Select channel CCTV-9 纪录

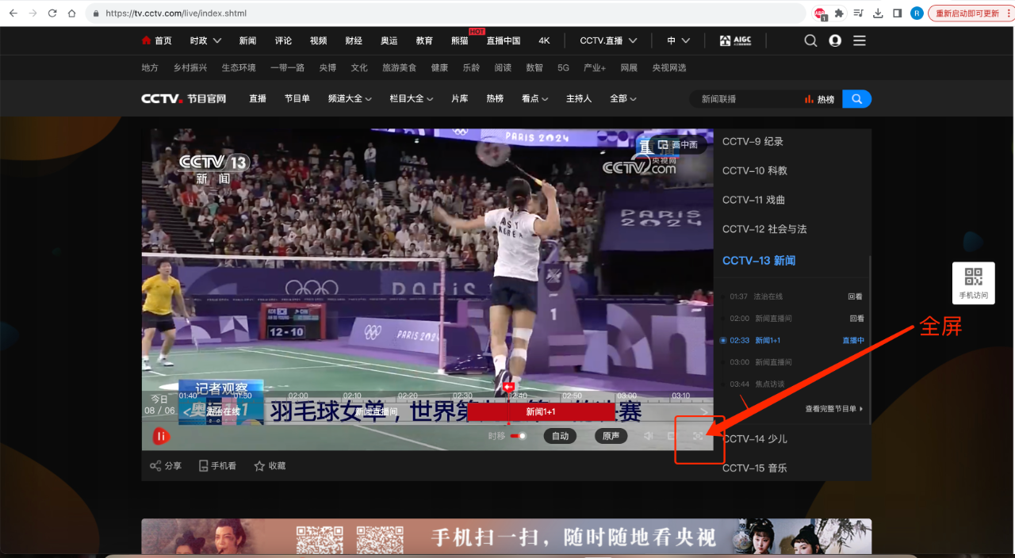tap(753, 141)
